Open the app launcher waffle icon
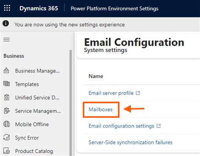Viewport: 200px width, 156px height. point(7,8)
